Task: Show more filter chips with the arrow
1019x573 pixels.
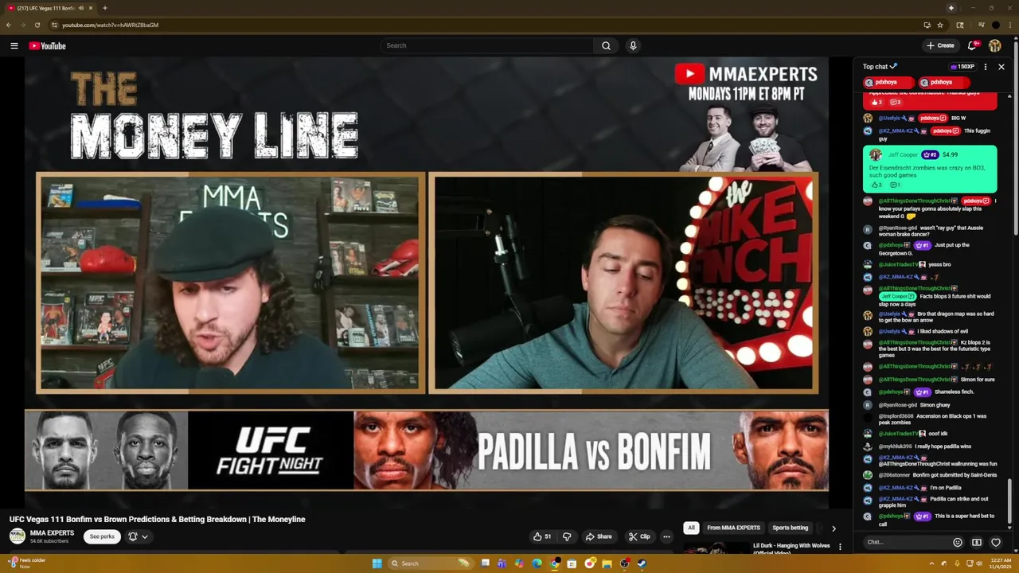Action: click(834, 528)
